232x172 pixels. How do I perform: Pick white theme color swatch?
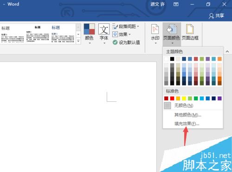point(166,59)
